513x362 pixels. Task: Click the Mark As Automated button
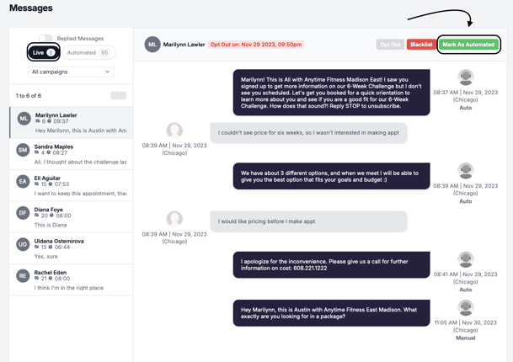468,45
